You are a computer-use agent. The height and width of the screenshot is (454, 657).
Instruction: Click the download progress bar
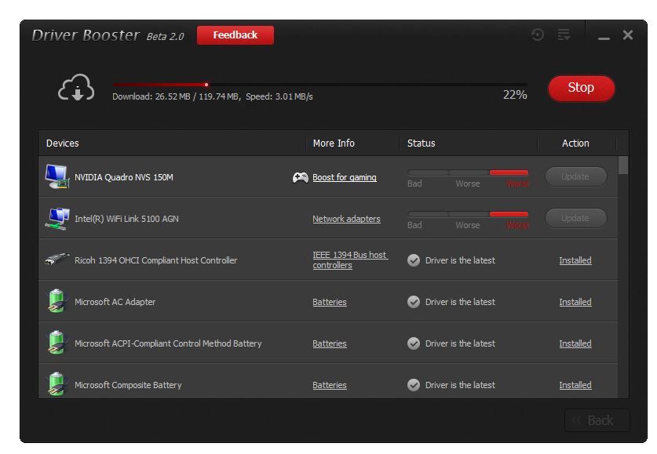point(319,85)
